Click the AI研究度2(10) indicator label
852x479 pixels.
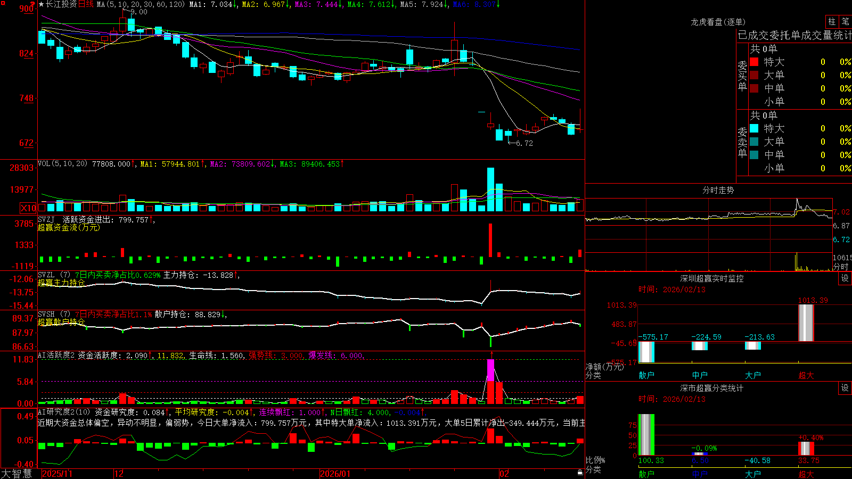[x=64, y=412]
